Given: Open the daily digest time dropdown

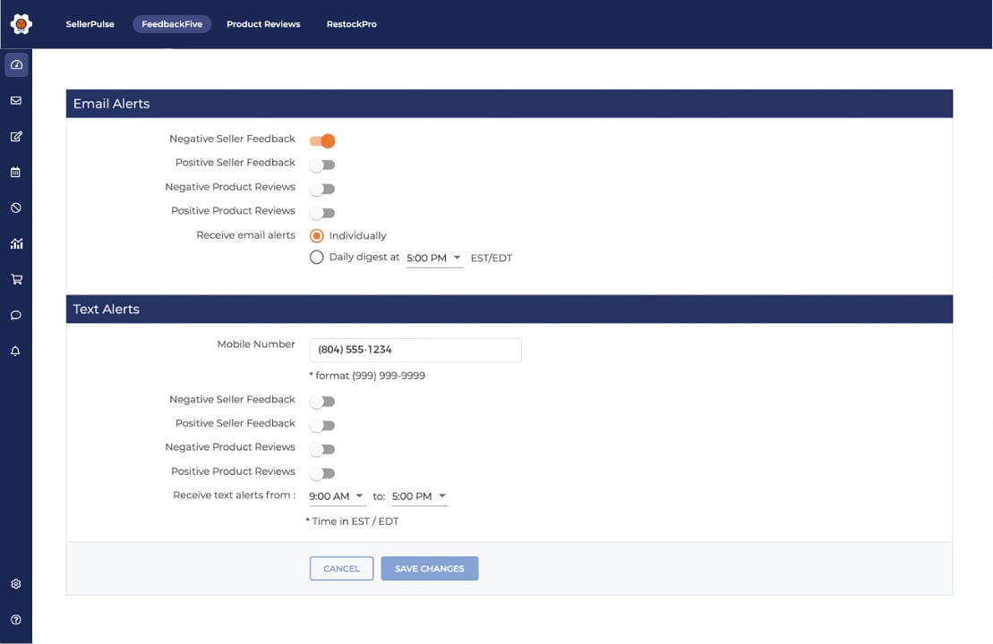Looking at the screenshot, I should pos(434,258).
